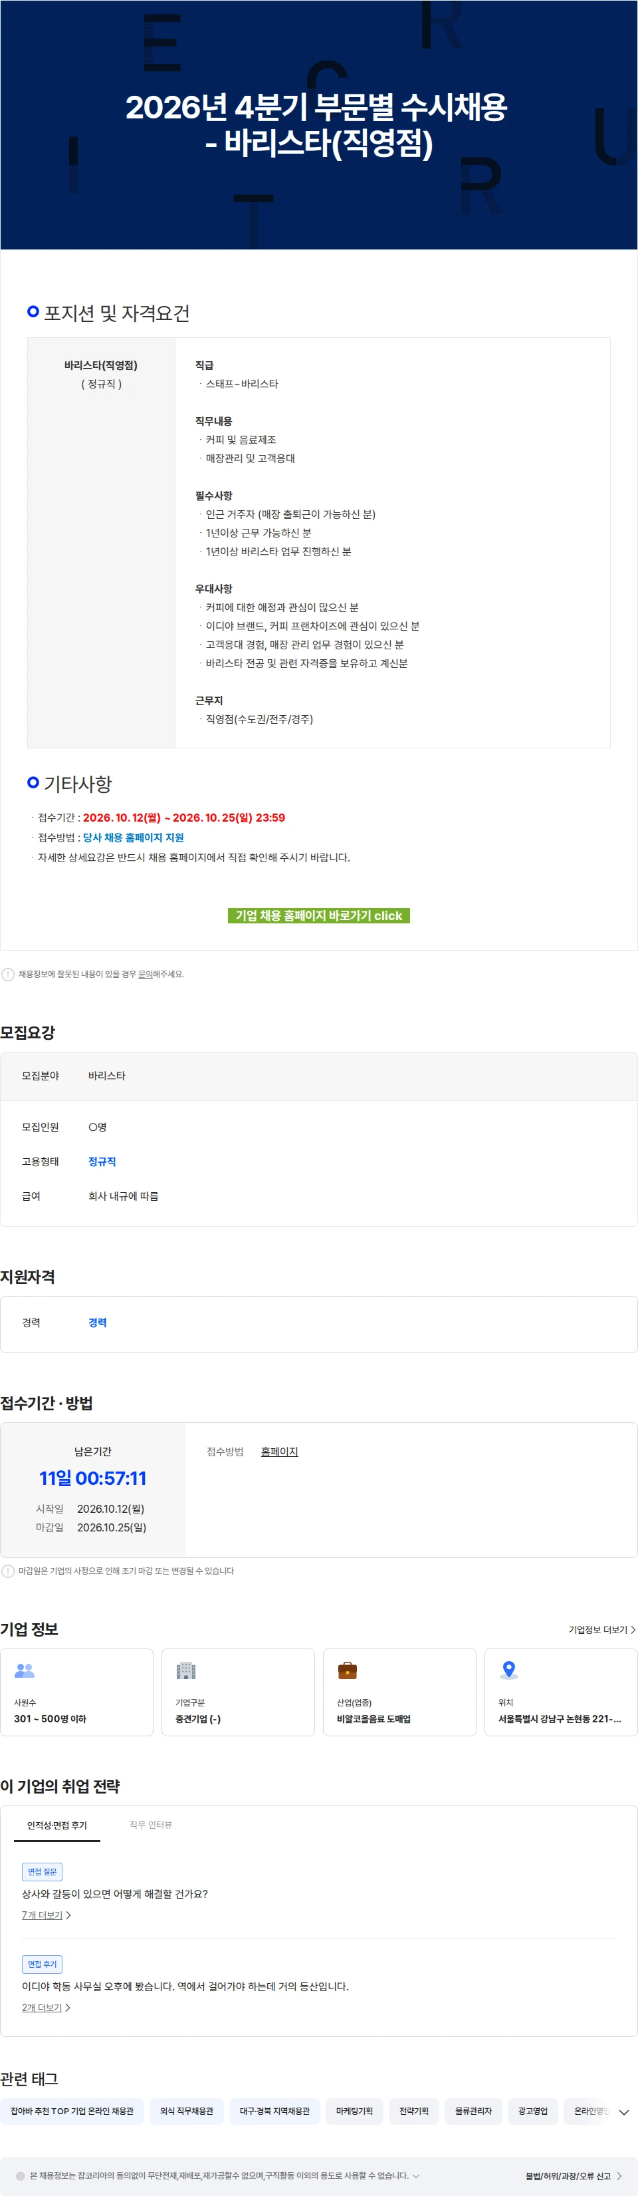Click the chevron next to 기업정보 더보기
The width and height of the screenshot is (638, 2196).
tap(633, 1629)
